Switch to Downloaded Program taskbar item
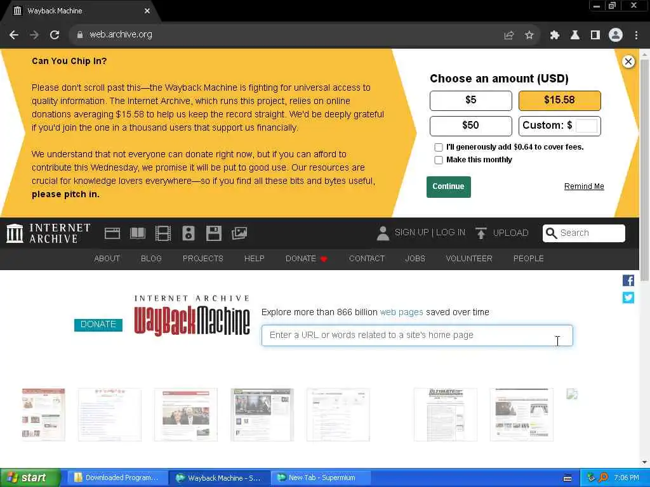Viewport: 650px width, 487px height. point(117,478)
